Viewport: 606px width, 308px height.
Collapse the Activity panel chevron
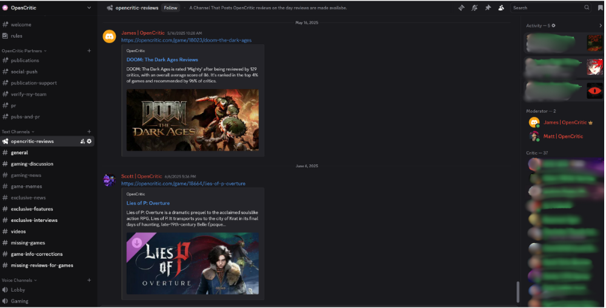point(600,25)
